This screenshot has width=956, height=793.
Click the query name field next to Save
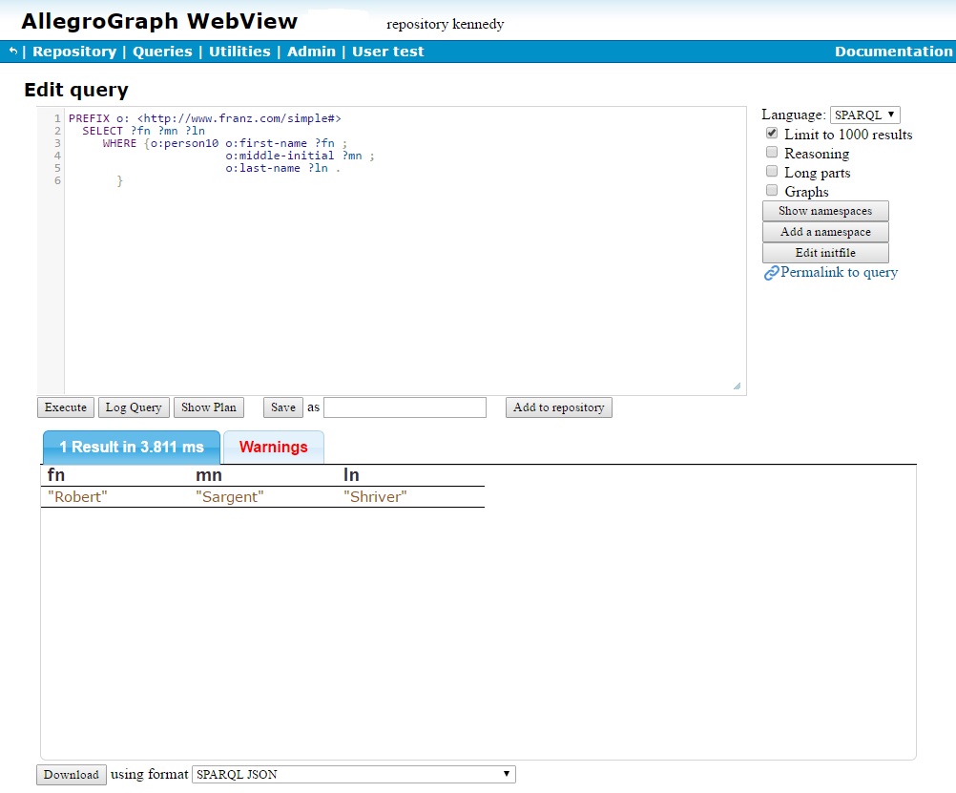point(405,407)
